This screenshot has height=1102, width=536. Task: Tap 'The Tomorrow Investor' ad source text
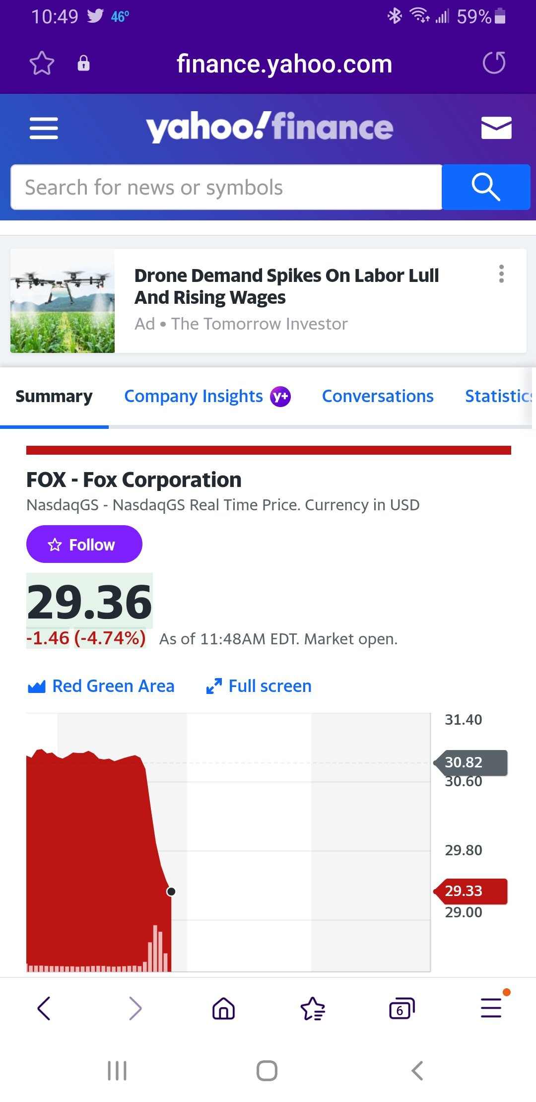(260, 324)
